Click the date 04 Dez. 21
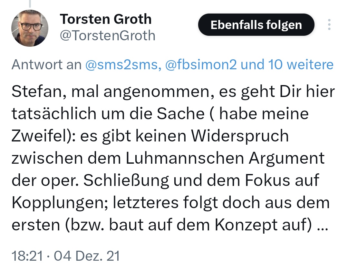Screen dimensions: 348x271 [87, 256]
